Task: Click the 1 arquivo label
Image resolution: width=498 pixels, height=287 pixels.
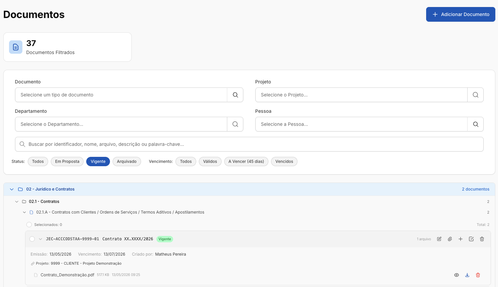Action: (x=424, y=239)
